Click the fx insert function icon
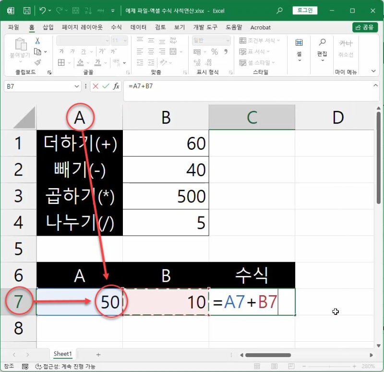 click(x=116, y=86)
